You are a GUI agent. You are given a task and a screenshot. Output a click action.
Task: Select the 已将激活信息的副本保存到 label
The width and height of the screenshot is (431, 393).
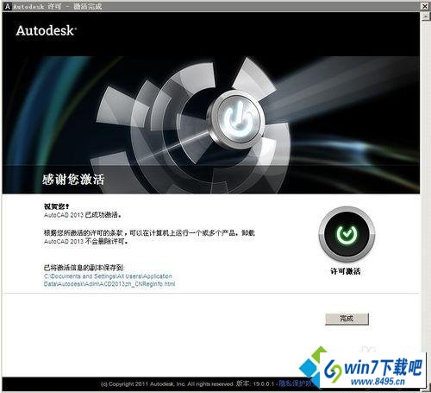click(84, 268)
